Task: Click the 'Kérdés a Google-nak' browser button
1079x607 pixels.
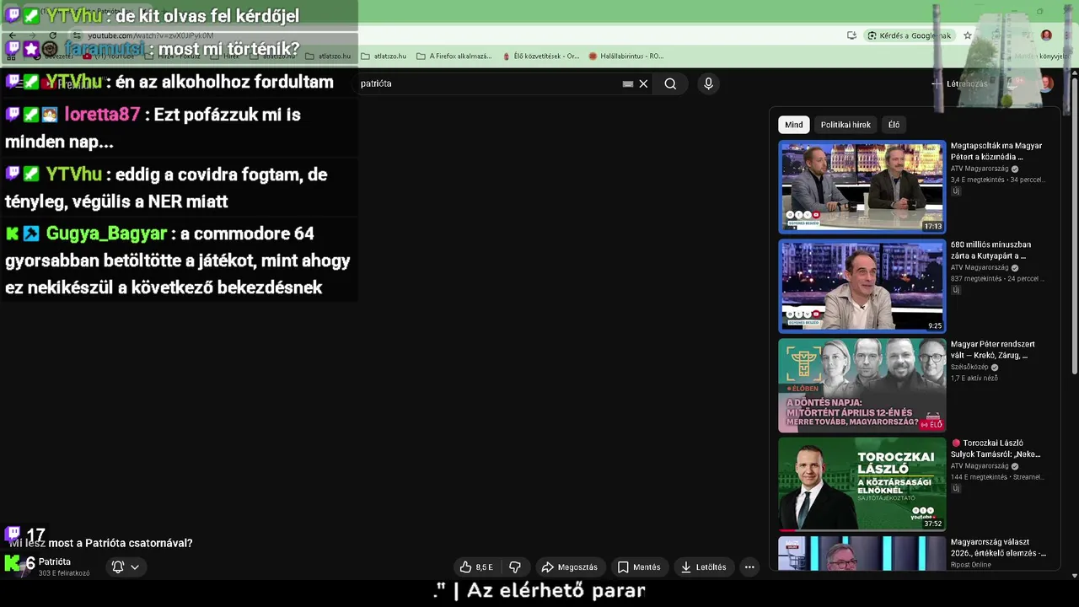Action: [909, 35]
